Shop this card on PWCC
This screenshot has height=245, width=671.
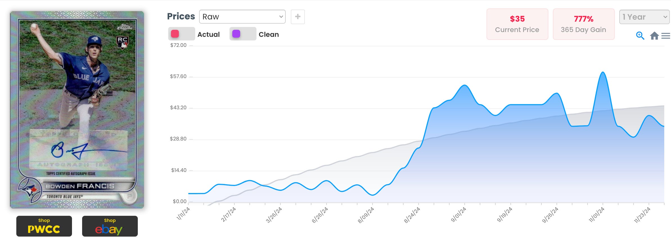(44, 226)
